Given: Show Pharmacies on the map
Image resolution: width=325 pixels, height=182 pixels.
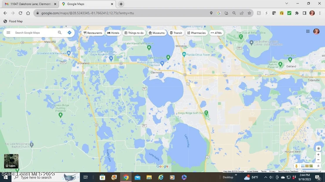Looking at the screenshot, I should point(197,33).
